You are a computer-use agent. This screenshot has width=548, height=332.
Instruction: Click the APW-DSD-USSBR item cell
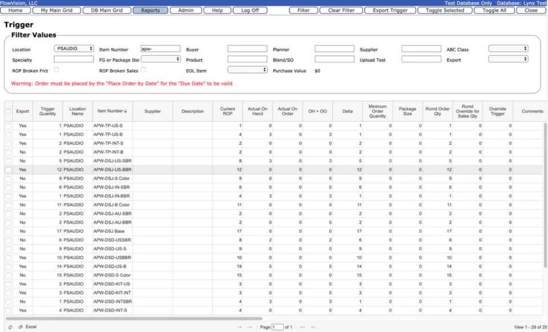pyautogui.click(x=112, y=240)
